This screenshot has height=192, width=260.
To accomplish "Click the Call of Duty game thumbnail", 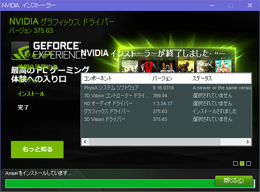I will [x=167, y=66].
